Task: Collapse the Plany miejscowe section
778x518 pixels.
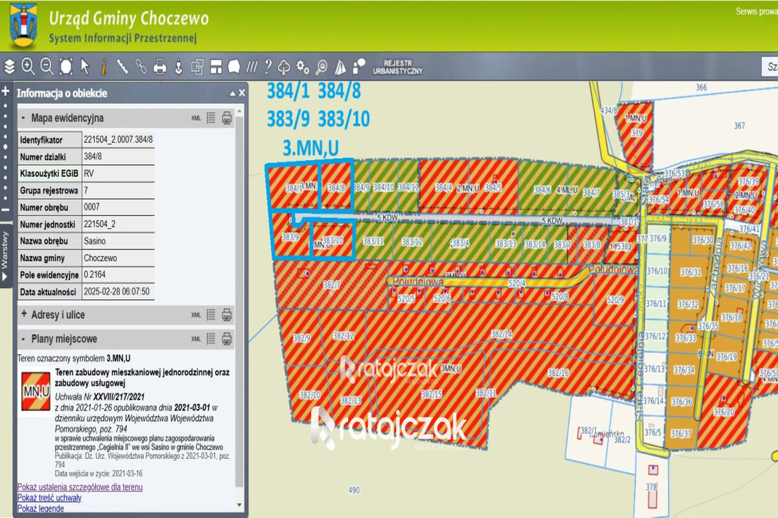Action: (24, 339)
